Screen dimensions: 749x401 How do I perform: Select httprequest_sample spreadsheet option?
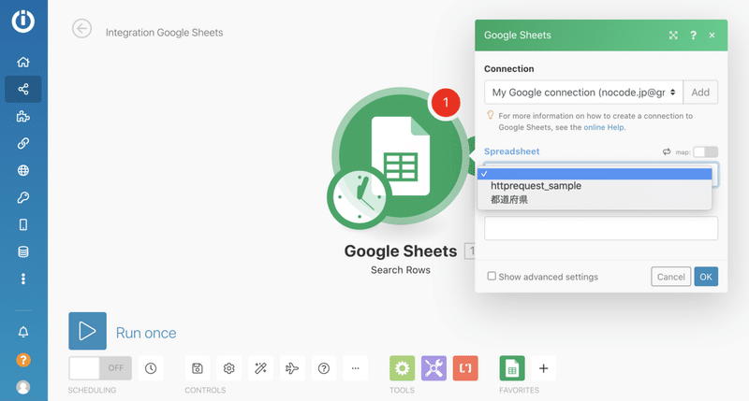[x=595, y=186]
